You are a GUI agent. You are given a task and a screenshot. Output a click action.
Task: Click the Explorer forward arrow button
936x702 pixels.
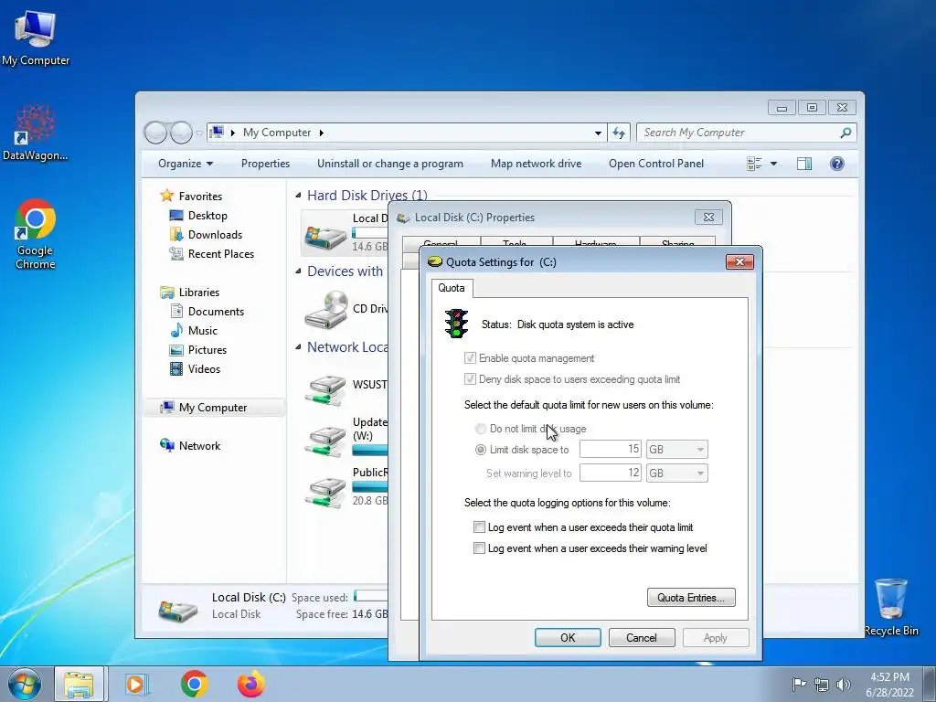click(x=181, y=133)
